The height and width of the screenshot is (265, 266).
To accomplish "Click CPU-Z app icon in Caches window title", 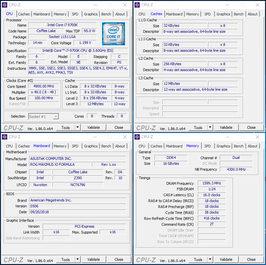I will 137,5.
